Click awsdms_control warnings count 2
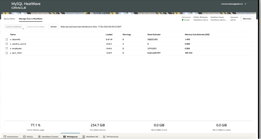The width and height of the screenshot is (261, 139). 123,44
